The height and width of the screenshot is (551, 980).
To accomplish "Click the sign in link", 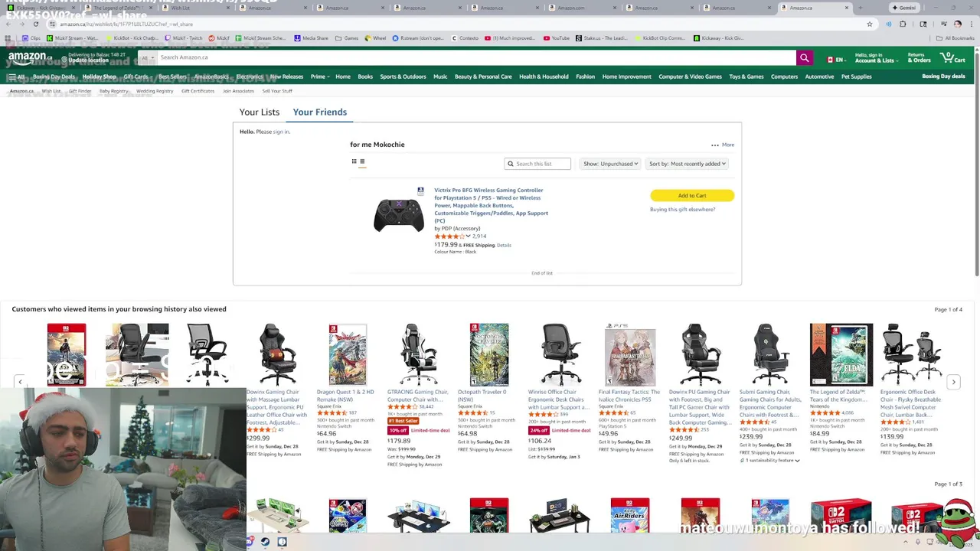I will 281,132.
